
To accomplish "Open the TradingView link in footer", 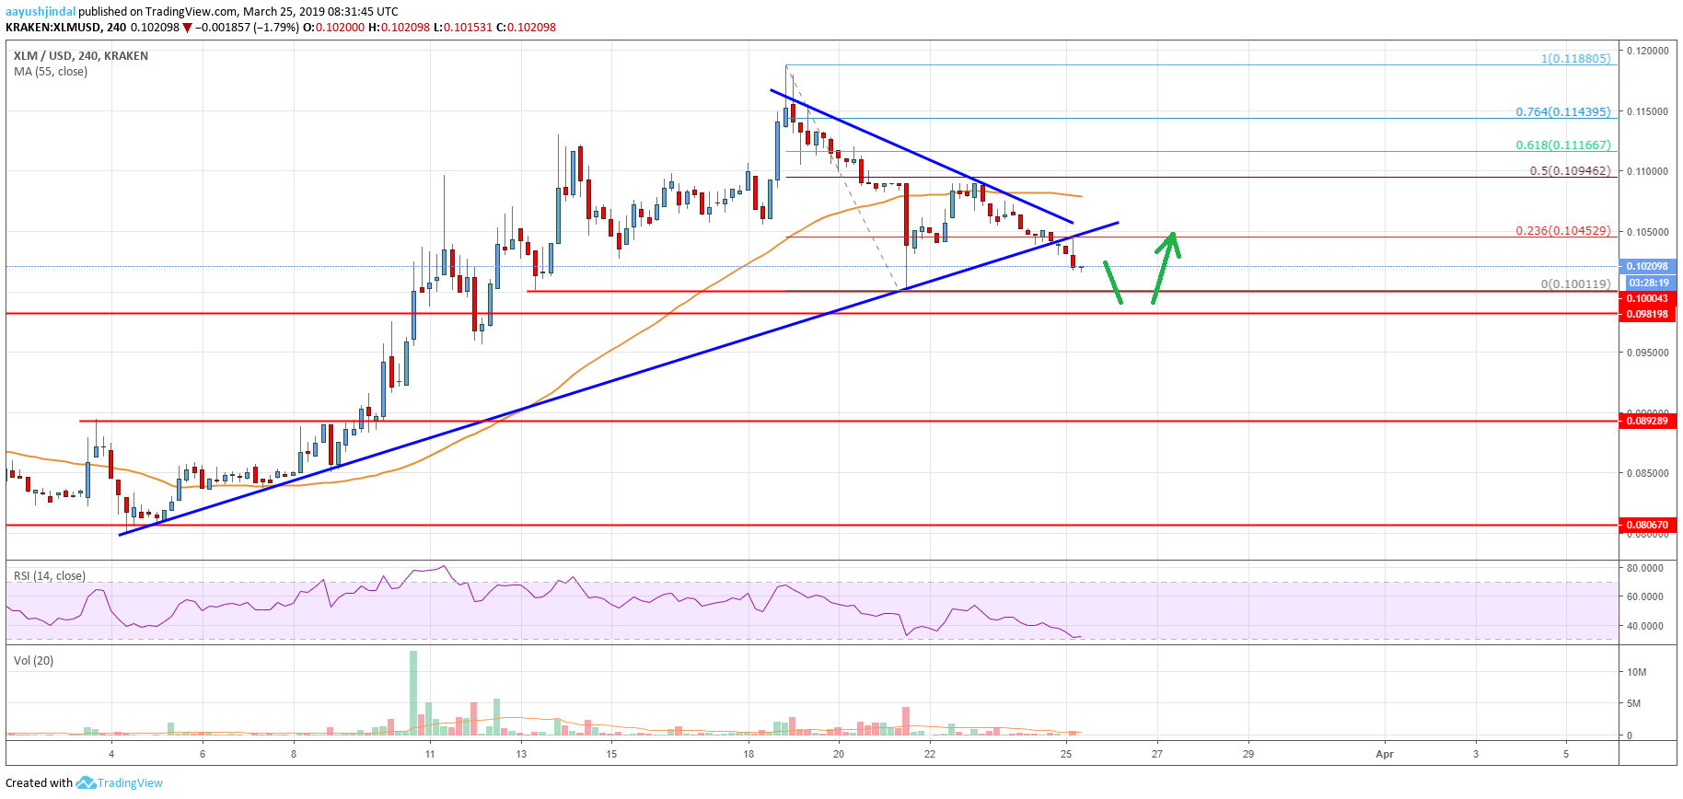I will click(130, 783).
